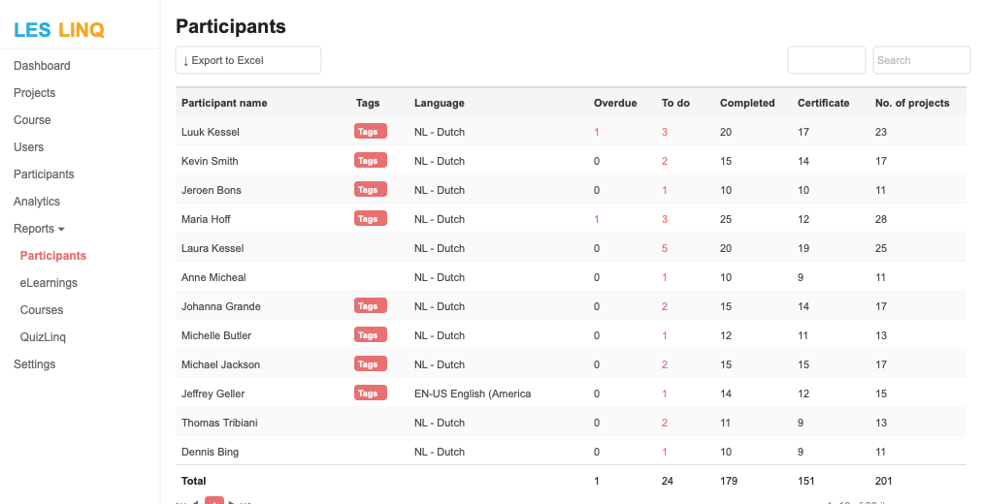Open the Tags badge for Michelle Butler

pyautogui.click(x=370, y=335)
